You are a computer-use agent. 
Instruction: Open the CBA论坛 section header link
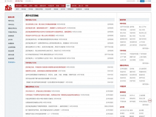29,63
